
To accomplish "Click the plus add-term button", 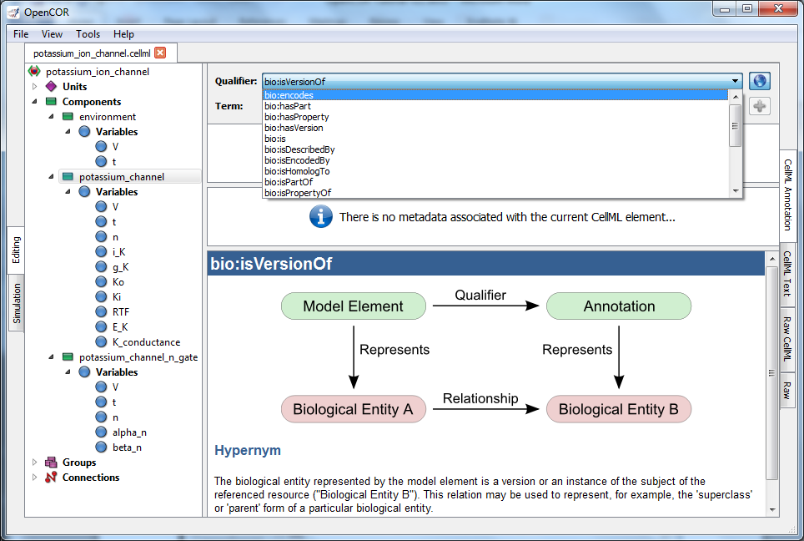I will 760,106.
